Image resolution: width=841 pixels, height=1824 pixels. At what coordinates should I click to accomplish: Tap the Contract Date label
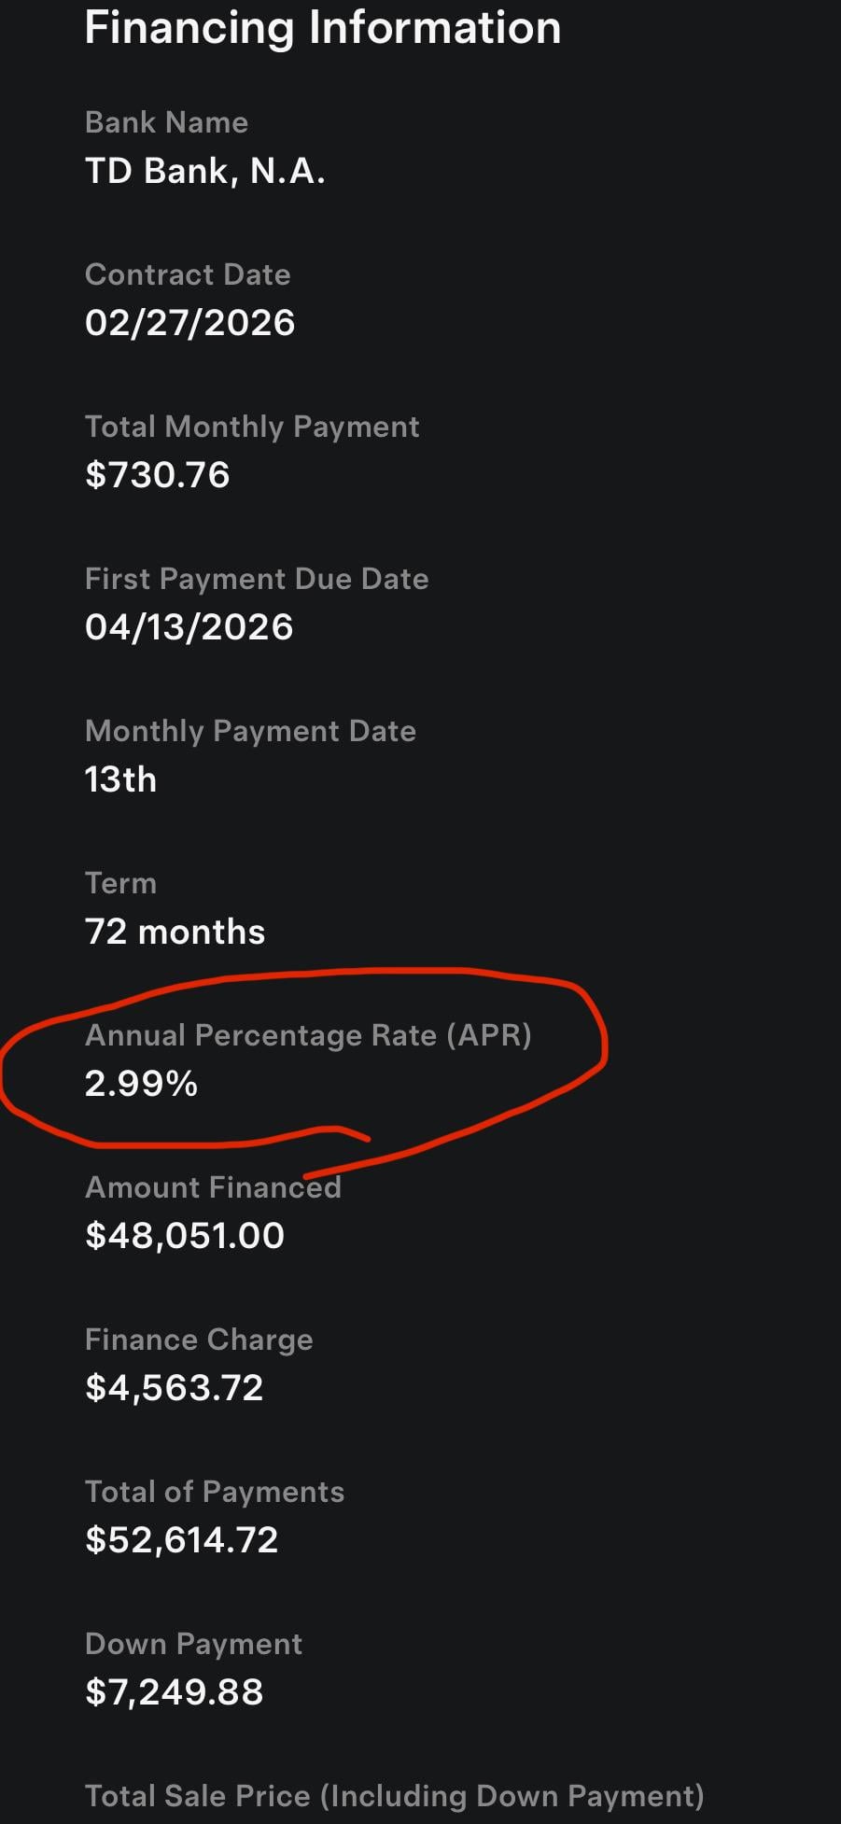[188, 274]
